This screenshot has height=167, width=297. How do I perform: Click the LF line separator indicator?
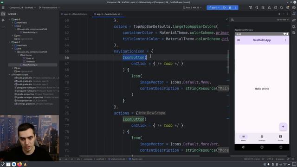coord(263,159)
